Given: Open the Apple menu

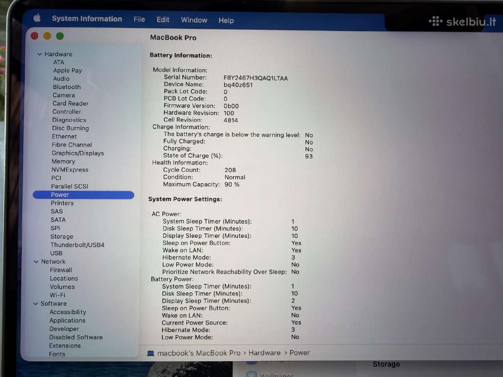Looking at the screenshot, I should tap(37, 18).
